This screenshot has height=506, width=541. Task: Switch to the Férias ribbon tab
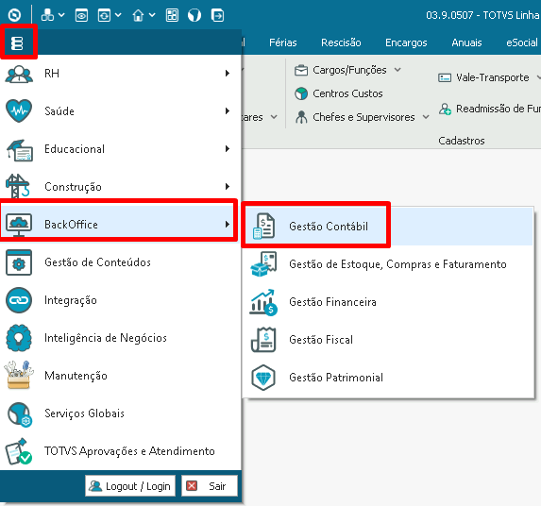coord(283,42)
